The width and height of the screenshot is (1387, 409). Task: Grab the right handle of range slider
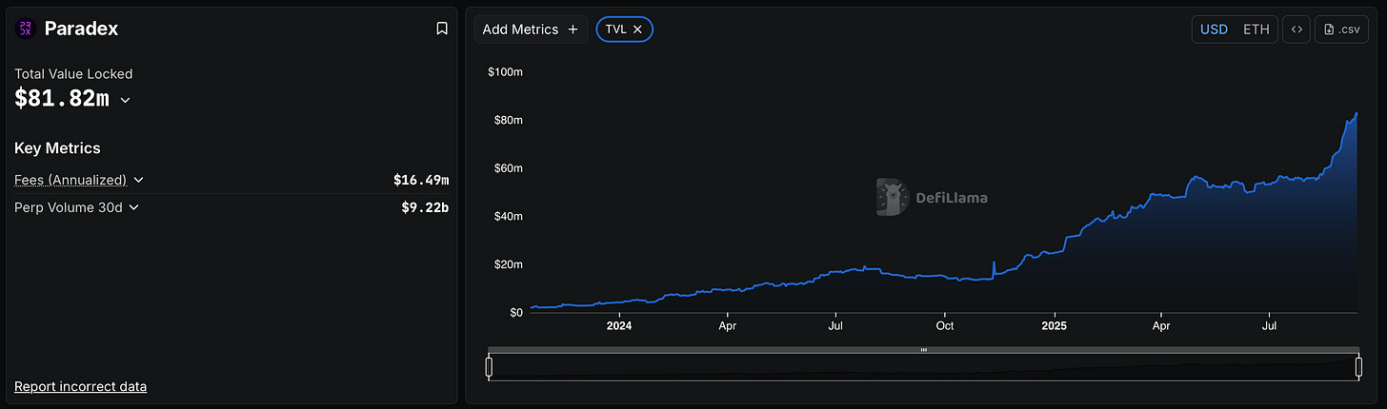(1358, 367)
